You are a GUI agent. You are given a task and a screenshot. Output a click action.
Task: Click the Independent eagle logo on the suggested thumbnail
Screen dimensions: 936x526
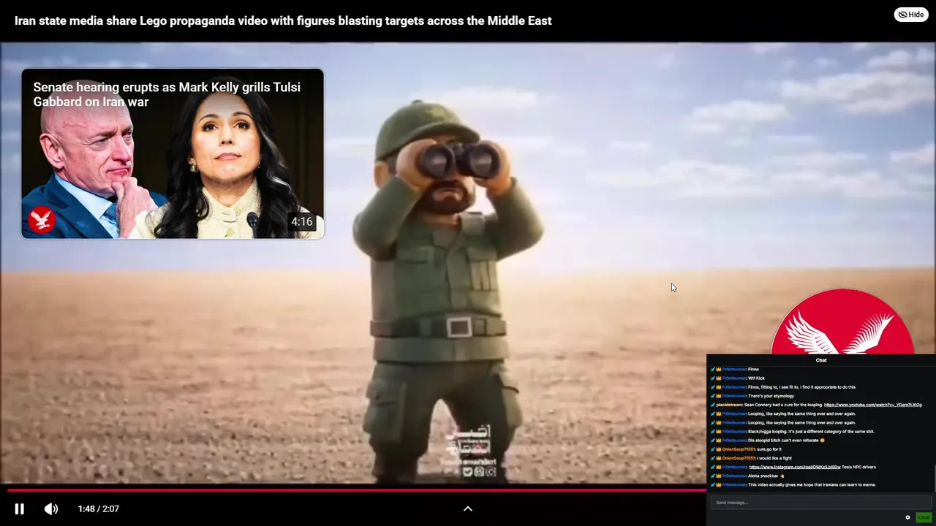42,220
